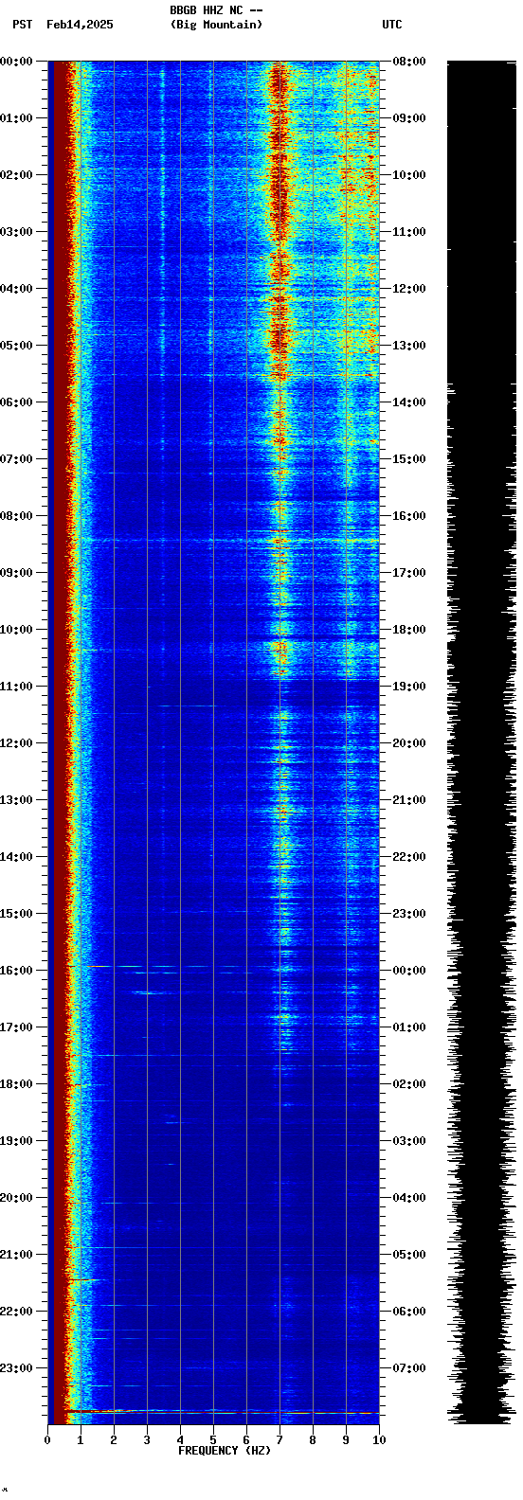Screen dimensions: 523x1500
Task: Click the 'Feb14,2025' date label
Action: pyautogui.click(x=80, y=25)
